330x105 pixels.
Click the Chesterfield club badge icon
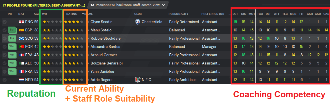pyautogui.click(x=138, y=22)
